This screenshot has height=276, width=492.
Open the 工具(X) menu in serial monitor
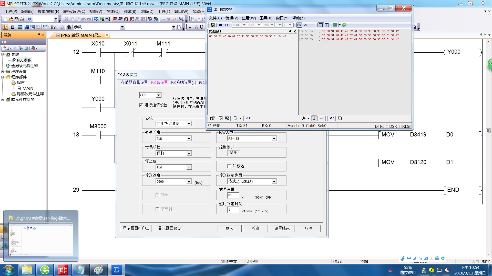pos(266,18)
